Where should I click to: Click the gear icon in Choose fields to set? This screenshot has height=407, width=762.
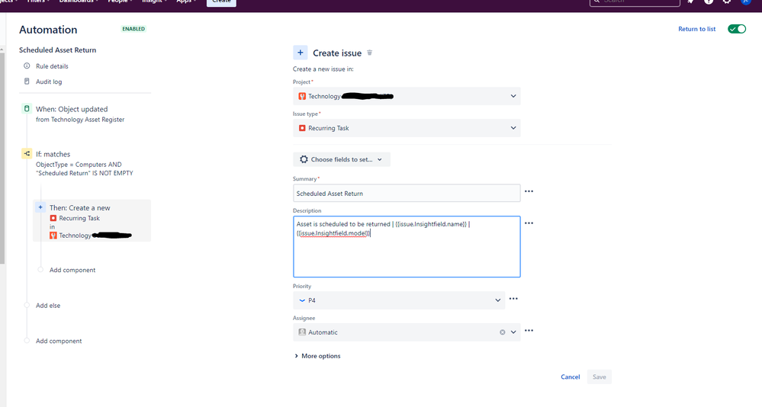[x=304, y=159]
